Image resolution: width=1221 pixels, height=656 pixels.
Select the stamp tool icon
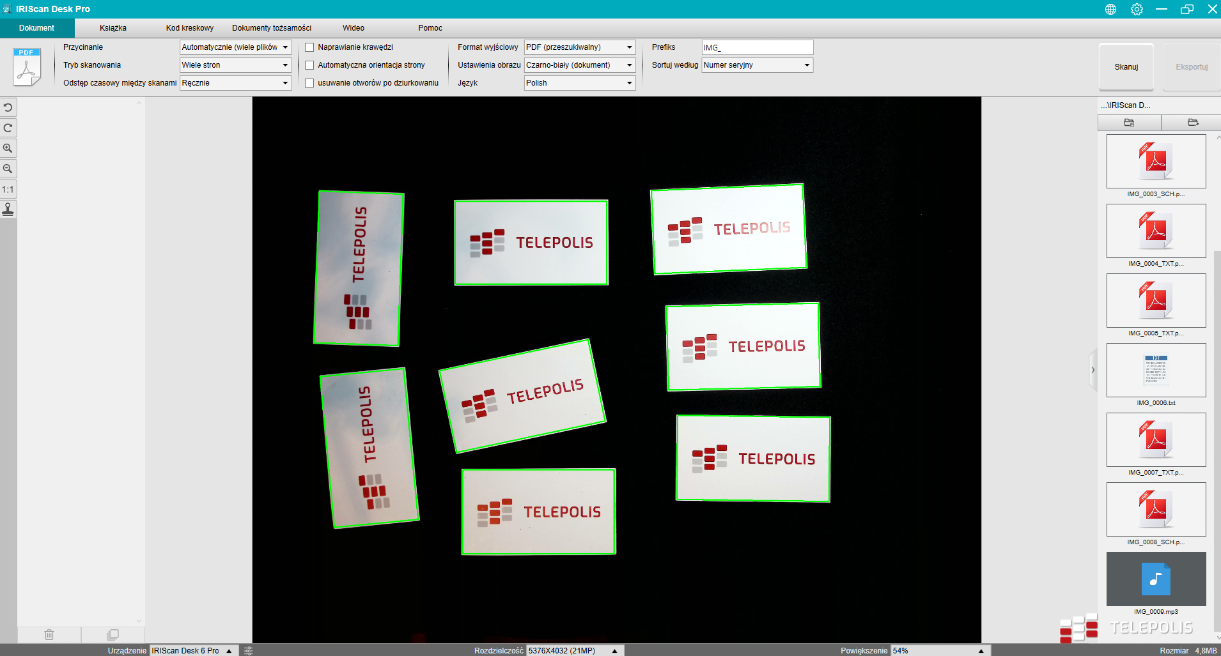[x=8, y=210]
